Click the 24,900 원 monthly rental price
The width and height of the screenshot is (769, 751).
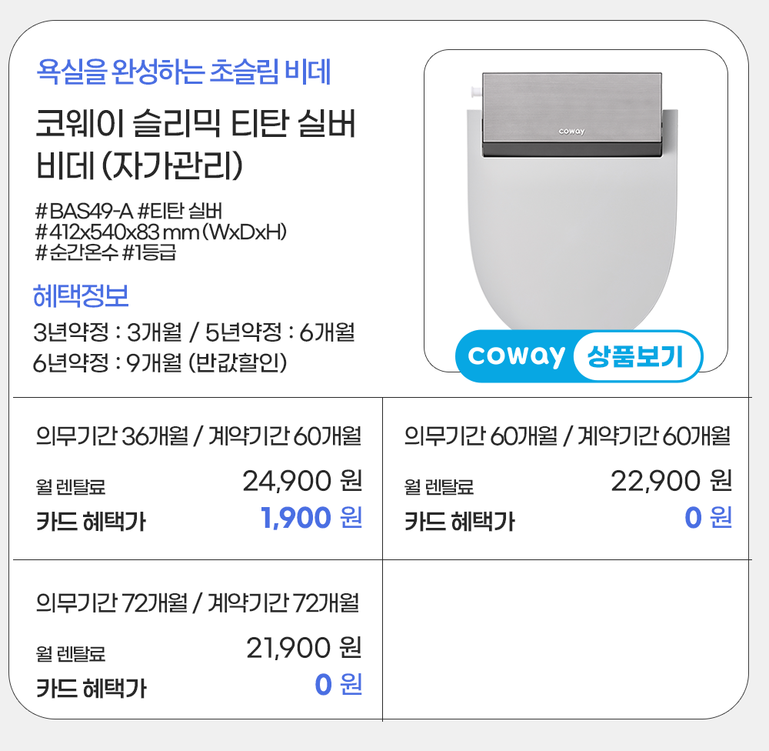302,482
